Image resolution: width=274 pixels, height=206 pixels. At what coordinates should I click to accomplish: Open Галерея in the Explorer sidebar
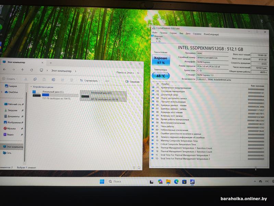(x=11, y=86)
